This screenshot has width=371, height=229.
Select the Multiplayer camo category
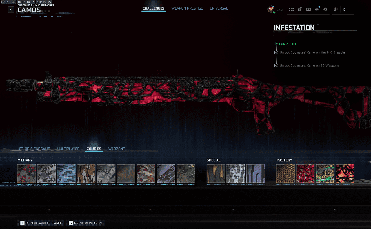click(68, 149)
